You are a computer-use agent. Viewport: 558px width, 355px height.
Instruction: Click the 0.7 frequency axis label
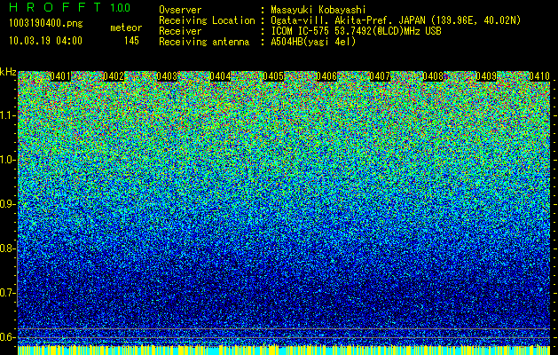coord(8,293)
